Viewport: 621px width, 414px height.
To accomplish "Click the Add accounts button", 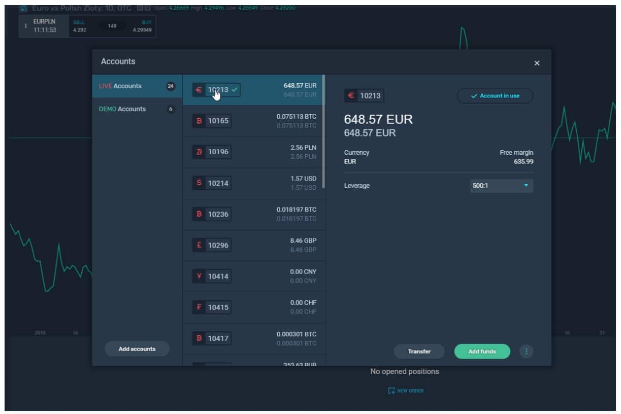I will pos(137,349).
